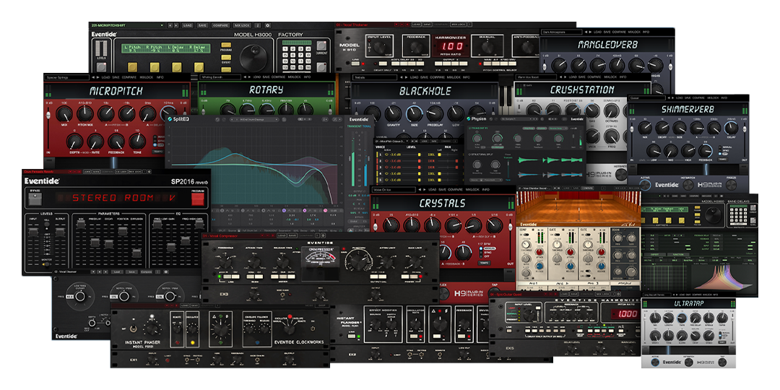Screen dimensions: 780x390
Task: Click next preset arrow in Rotary
Action: (x=249, y=77)
